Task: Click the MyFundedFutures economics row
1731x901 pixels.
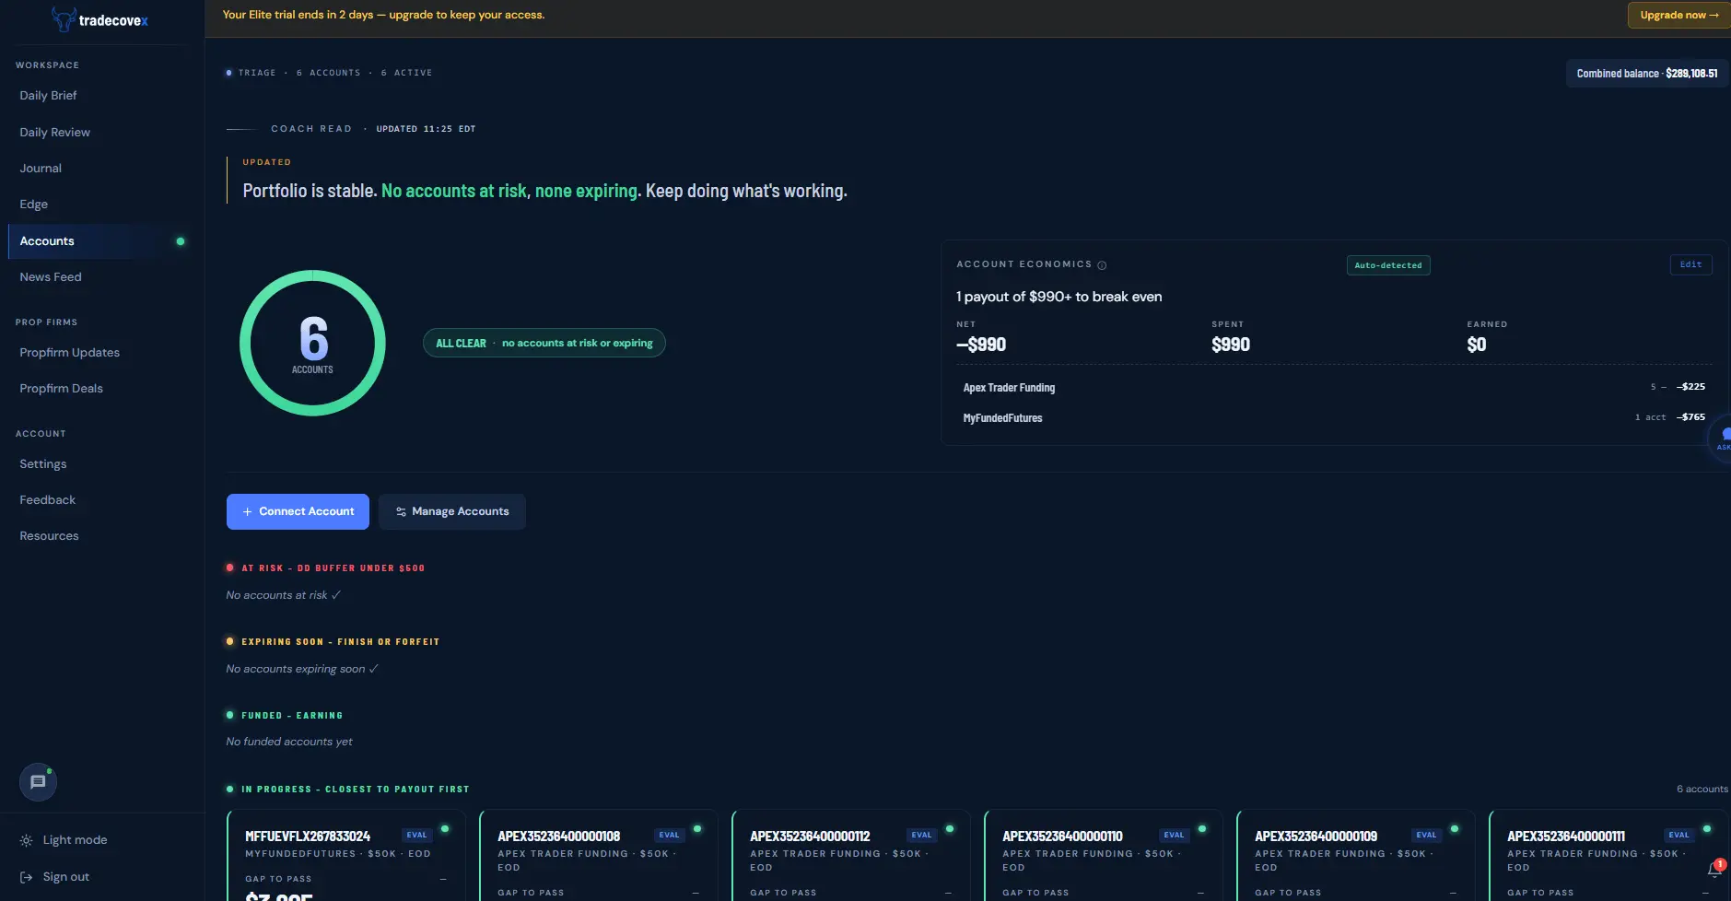Action: click(x=1334, y=418)
